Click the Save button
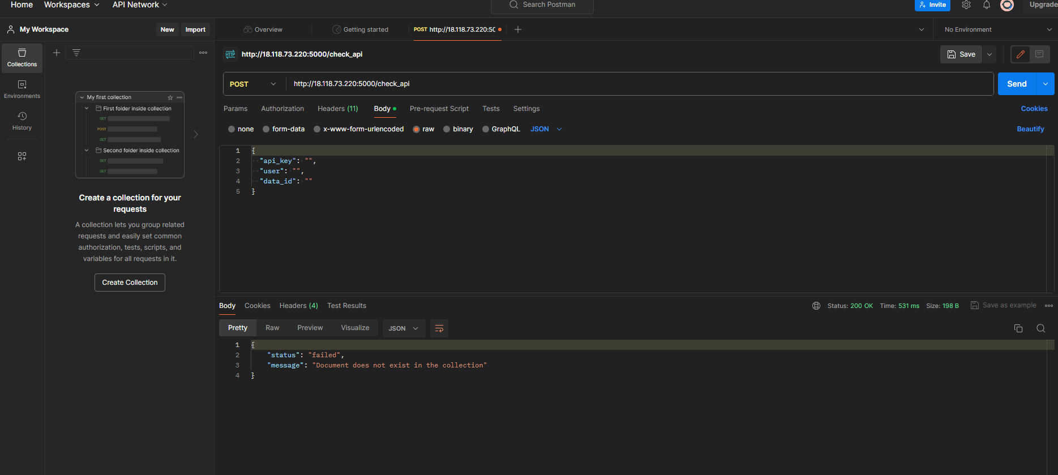Screen dimensions: 1058x475 coord(961,54)
